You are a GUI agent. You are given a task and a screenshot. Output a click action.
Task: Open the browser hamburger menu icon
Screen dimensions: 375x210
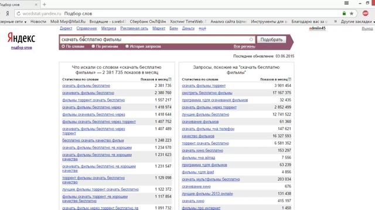346,3
